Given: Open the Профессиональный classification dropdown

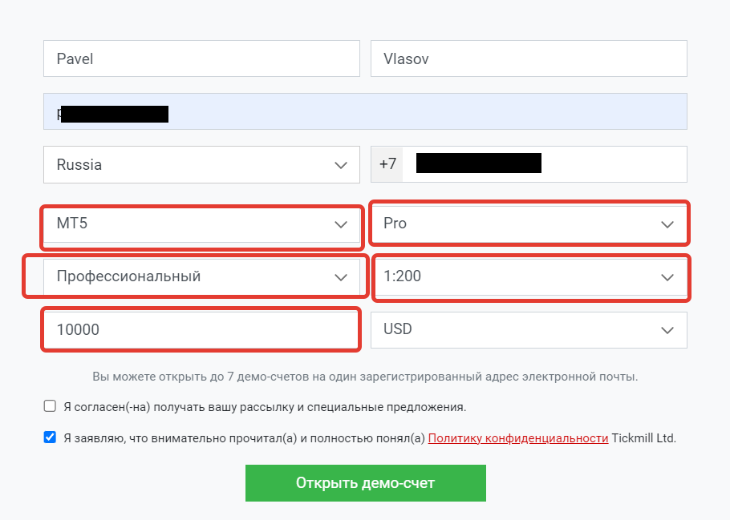Looking at the screenshot, I should click(x=201, y=277).
